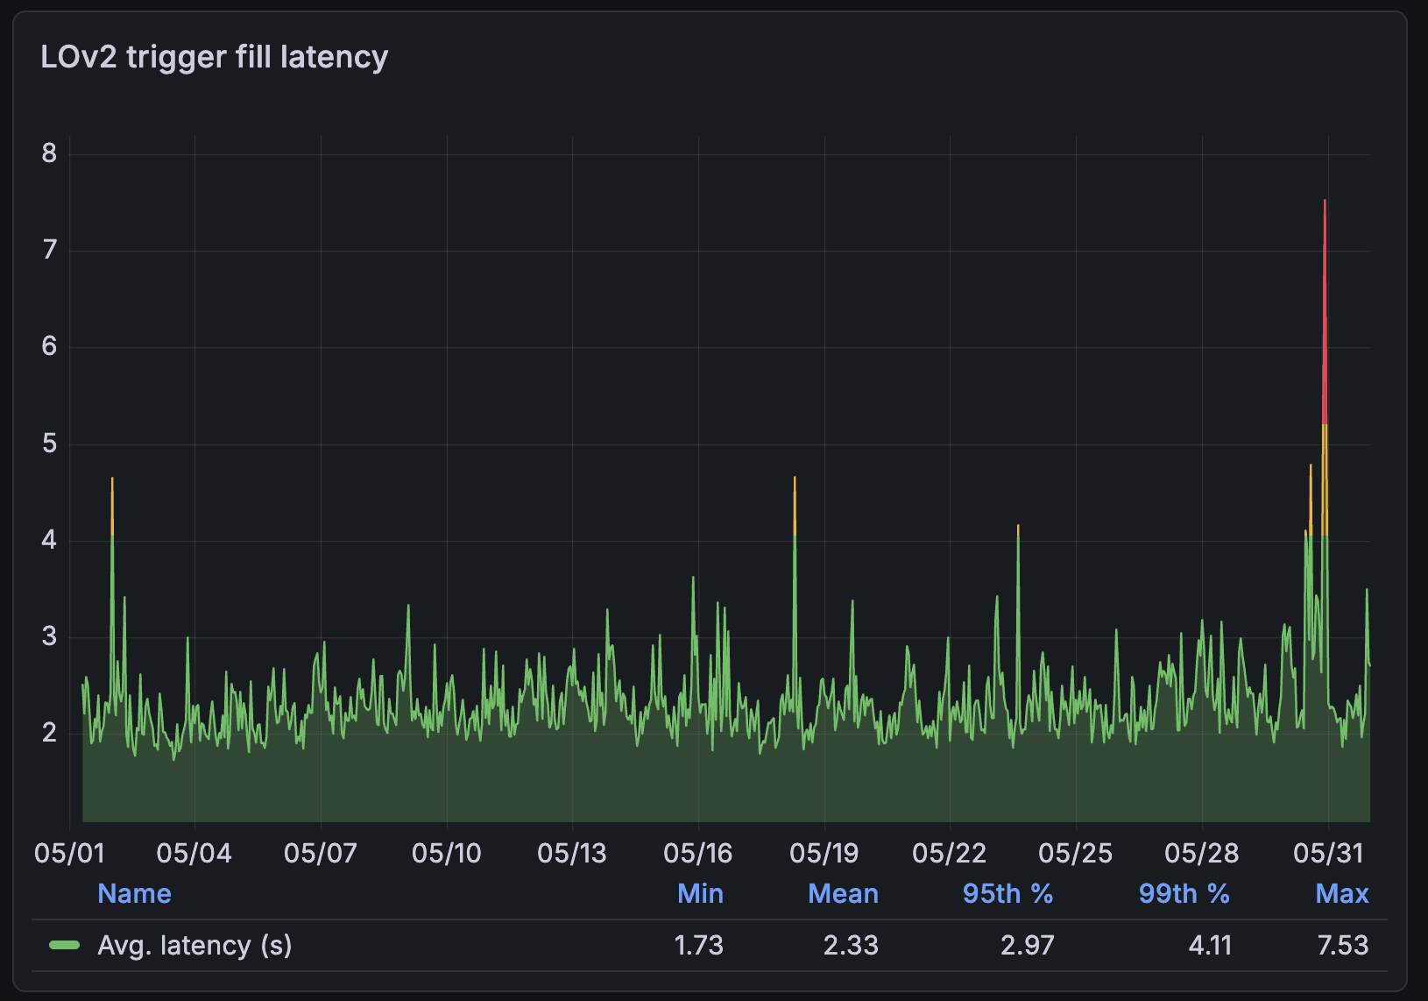Click the 05/28 x-axis label
Image resolution: width=1428 pixels, height=1001 pixels.
tap(1202, 853)
